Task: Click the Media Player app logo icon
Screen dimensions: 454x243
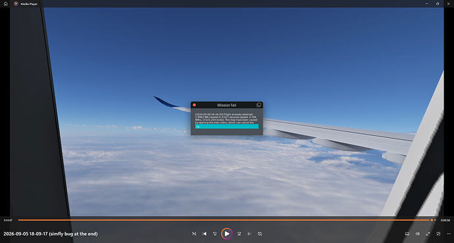Action: [x=16, y=4]
